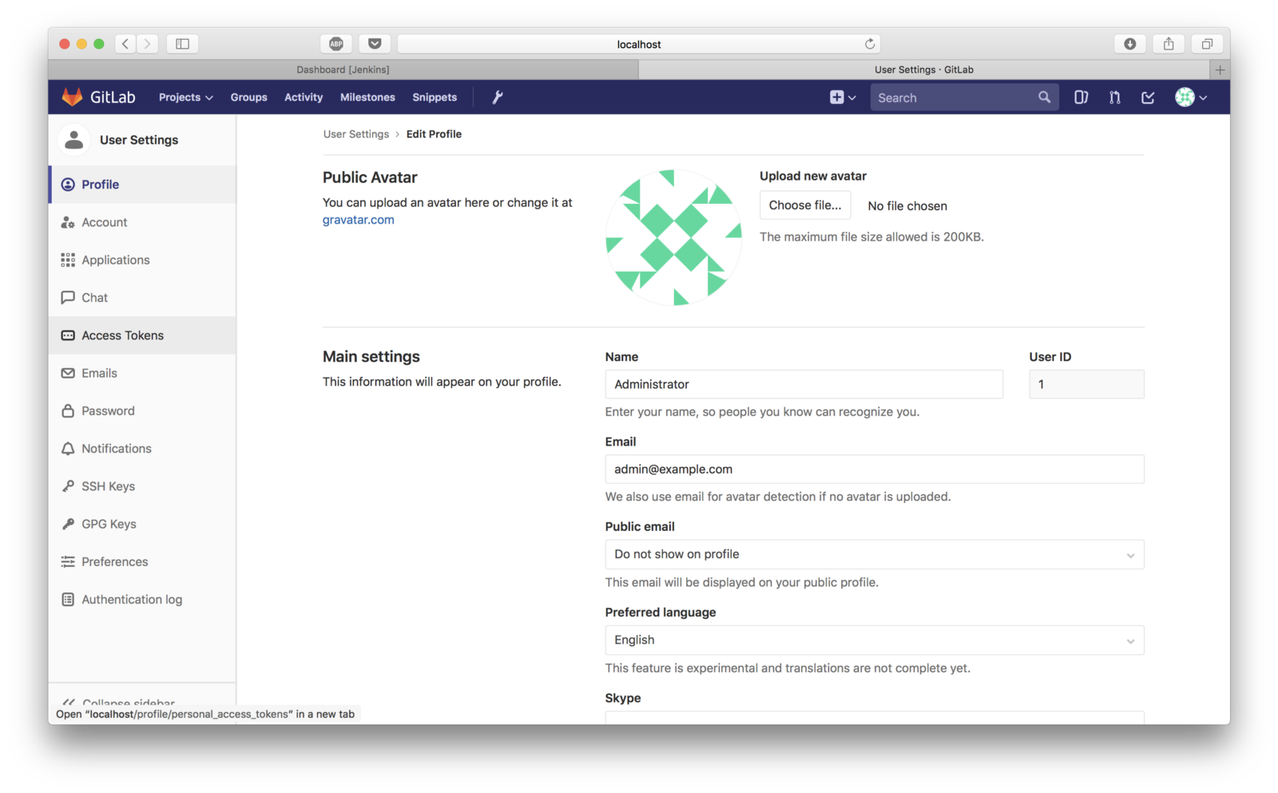Viewport: 1278px width, 793px height.
Task: Expand the Projects dropdown menu
Action: pyautogui.click(x=185, y=97)
